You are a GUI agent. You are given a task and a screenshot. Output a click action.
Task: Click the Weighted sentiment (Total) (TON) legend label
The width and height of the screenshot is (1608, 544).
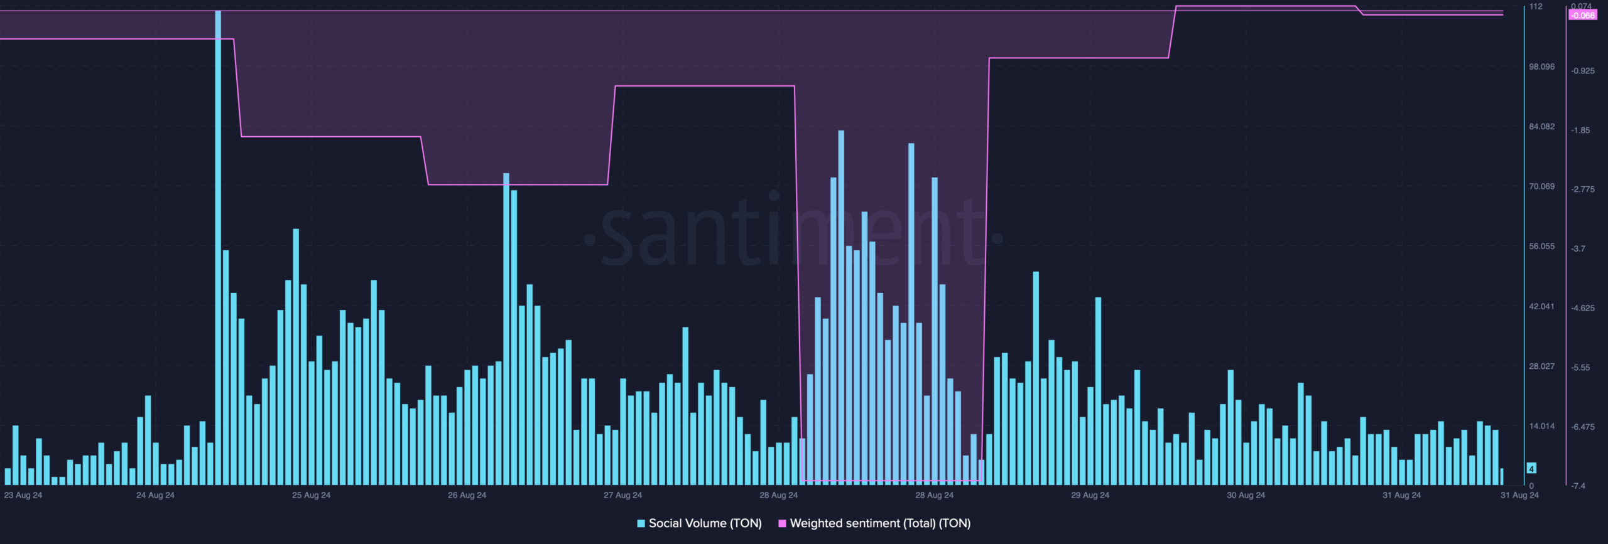tap(880, 523)
